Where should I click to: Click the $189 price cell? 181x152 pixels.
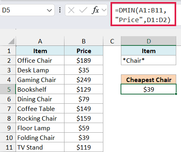[84, 60]
